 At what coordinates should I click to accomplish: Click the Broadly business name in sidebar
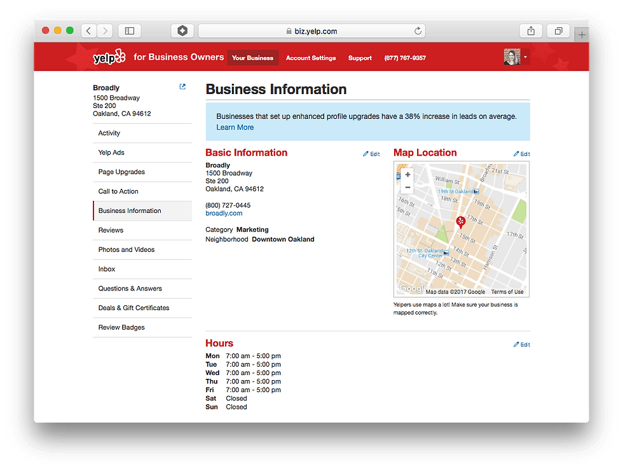pyautogui.click(x=106, y=88)
